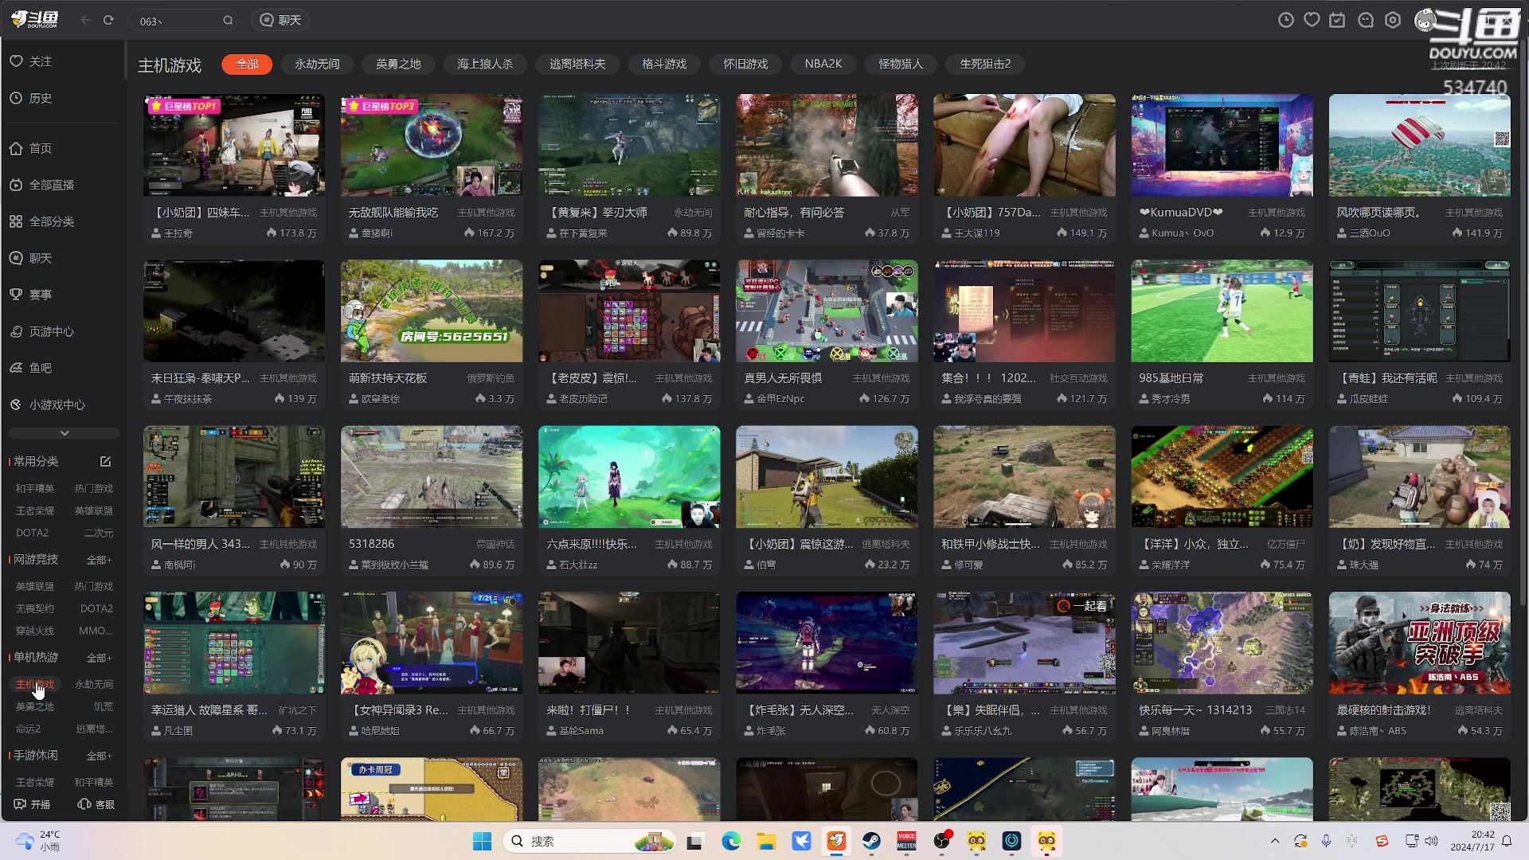Select the 英勇之地 category tab
Screen dimensions: 1529x860
pos(398,64)
